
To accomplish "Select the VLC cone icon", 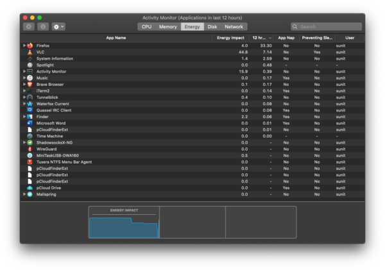I will 30,52.
